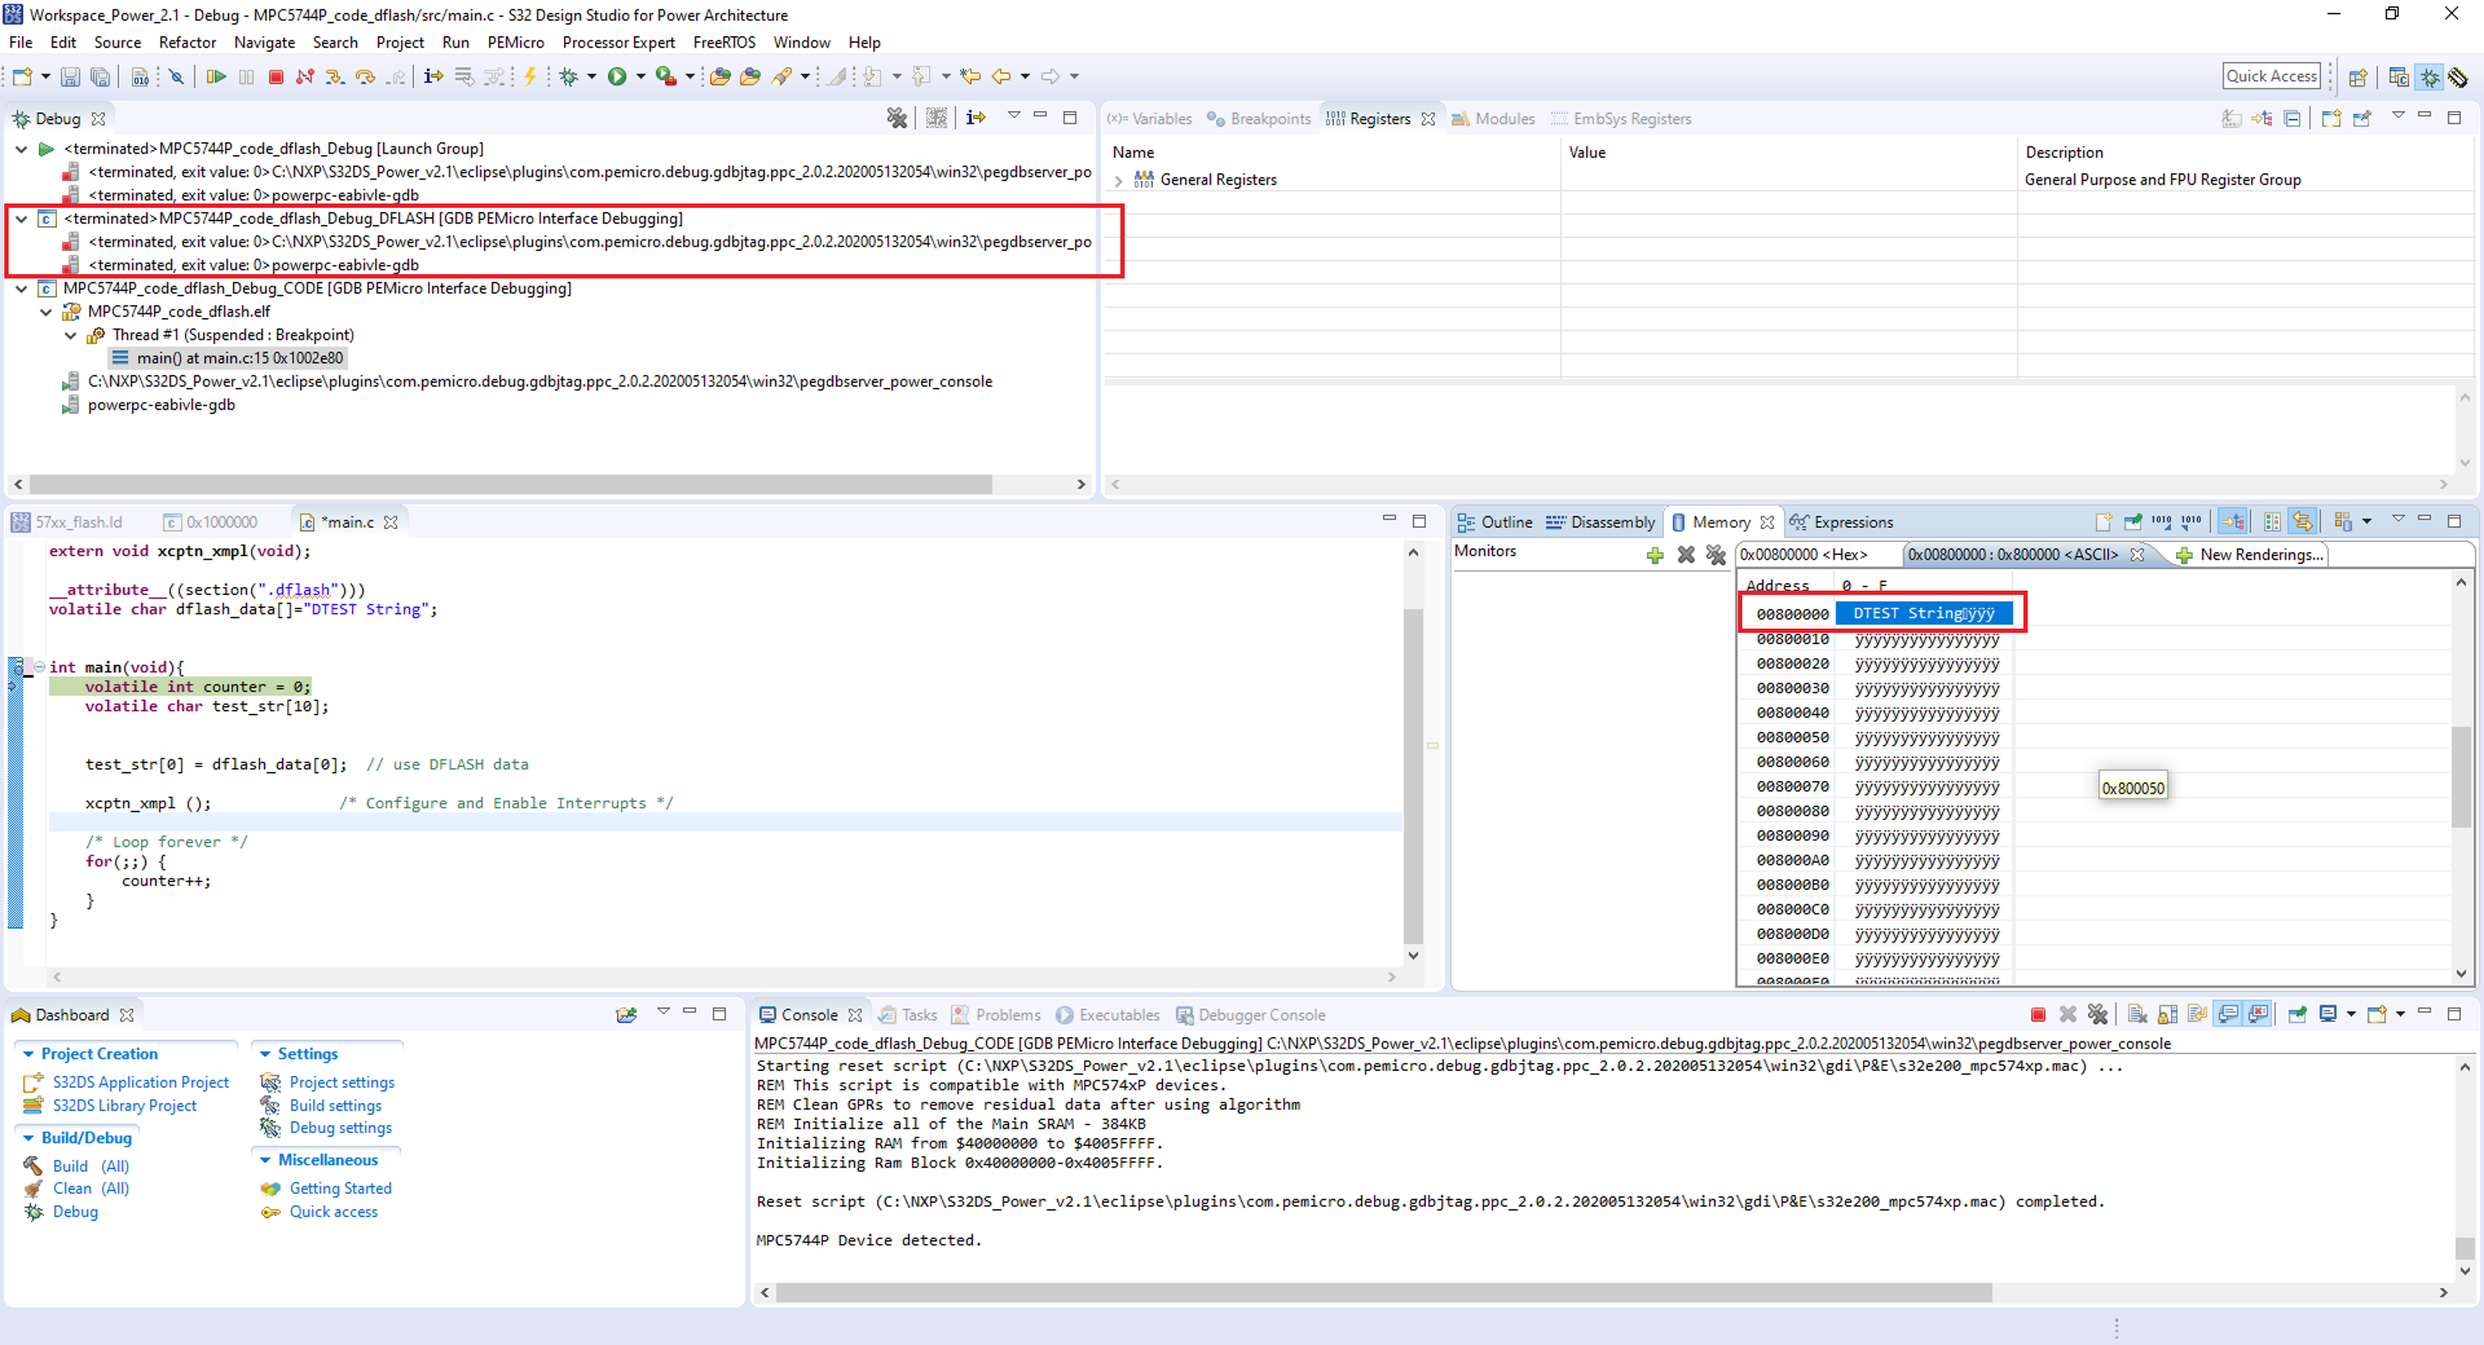Click Clear Console icon in Console toolbar
Viewport: 2484px width, 1345px height.
tap(2137, 1014)
